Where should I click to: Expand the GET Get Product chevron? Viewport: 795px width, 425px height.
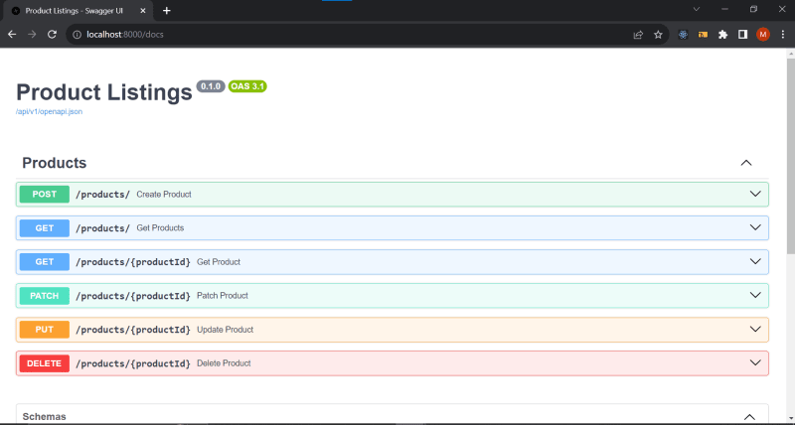point(755,262)
